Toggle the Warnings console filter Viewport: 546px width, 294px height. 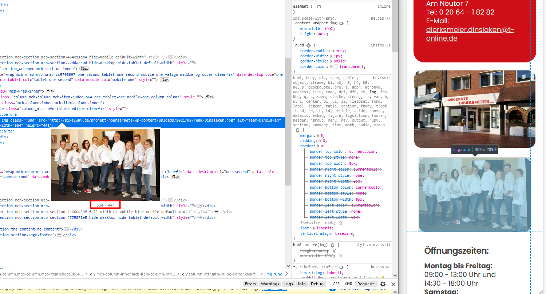click(x=270, y=284)
